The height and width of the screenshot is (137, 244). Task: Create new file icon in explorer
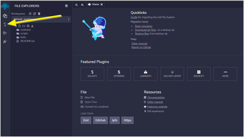19,26
